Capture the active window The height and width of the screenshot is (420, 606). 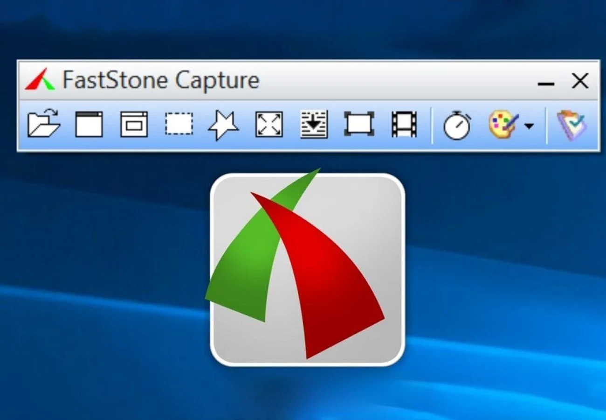pyautogui.click(x=89, y=125)
